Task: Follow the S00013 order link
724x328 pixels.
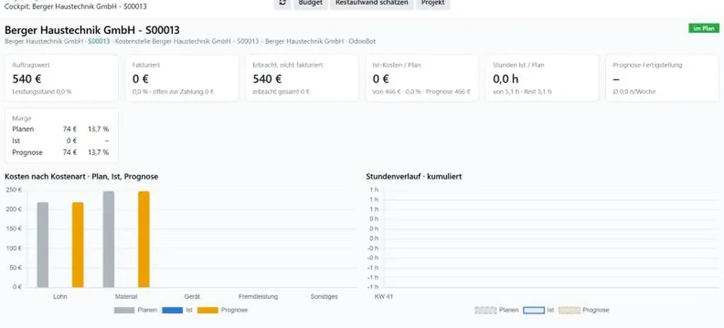Action: [99, 42]
